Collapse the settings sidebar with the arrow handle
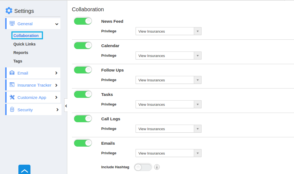The height and width of the screenshot is (174, 294). [x=66, y=106]
